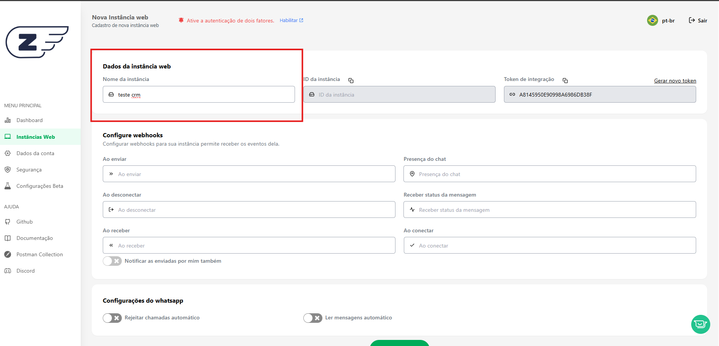Toggle Notificar as enviadas por mim também
The image size is (719, 346).
pos(112,261)
